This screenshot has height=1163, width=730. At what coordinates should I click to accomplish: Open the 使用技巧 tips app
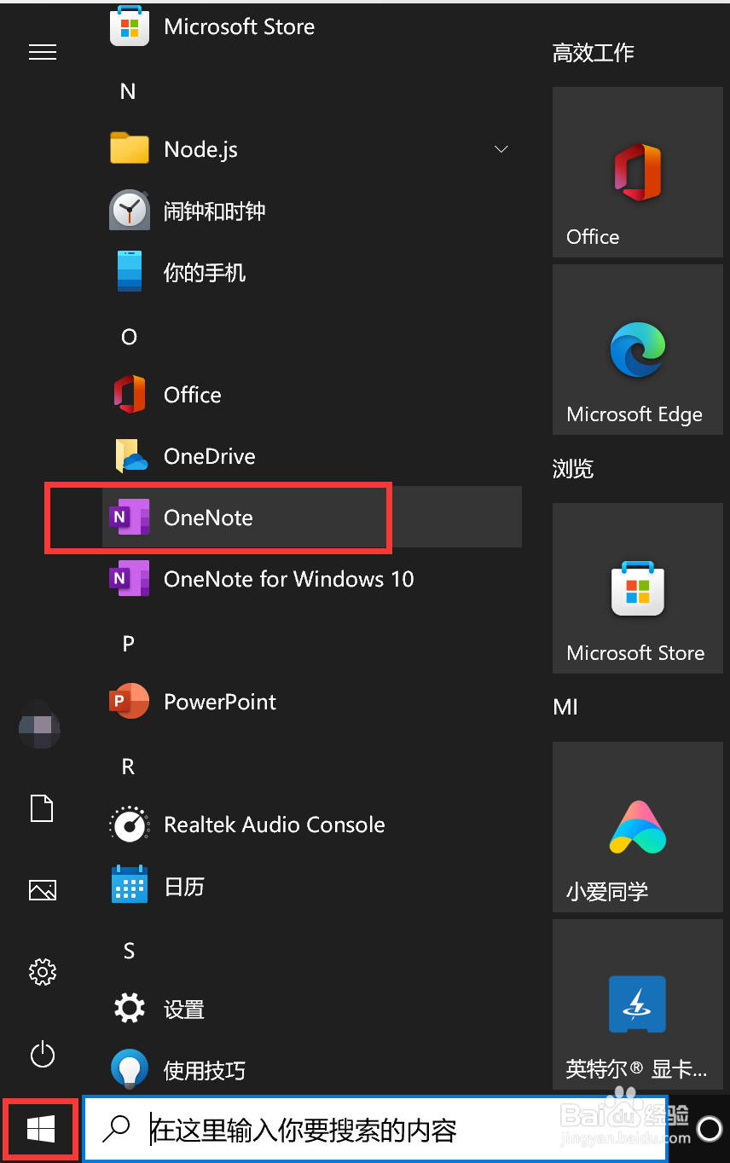pos(312,1069)
